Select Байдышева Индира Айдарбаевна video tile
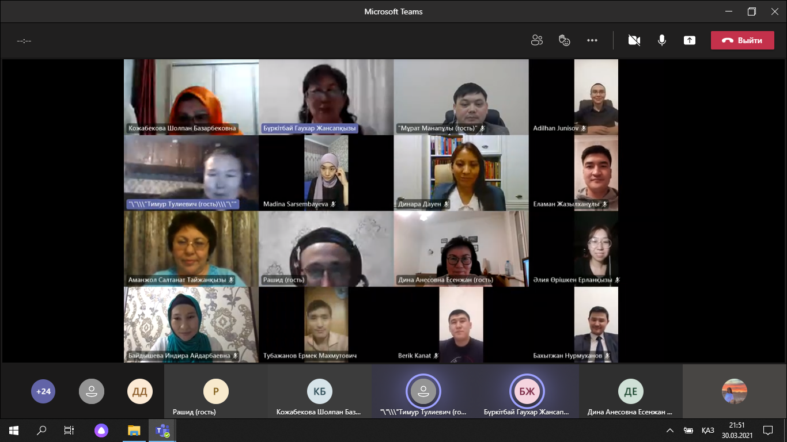 [191, 325]
